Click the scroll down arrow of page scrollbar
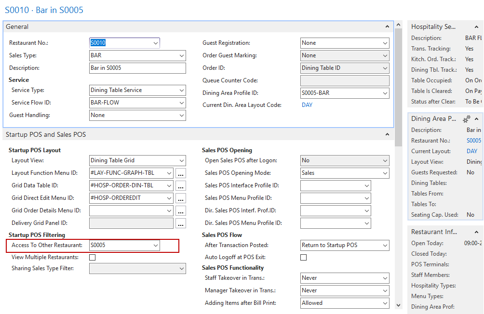Screen dimensions: 484x314 pyautogui.click(x=398, y=305)
